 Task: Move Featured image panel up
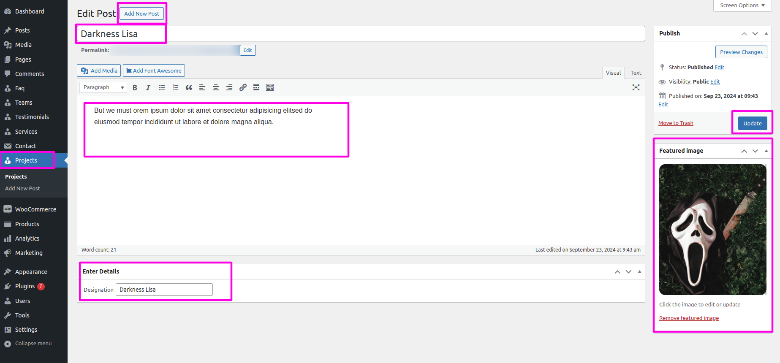(x=744, y=151)
